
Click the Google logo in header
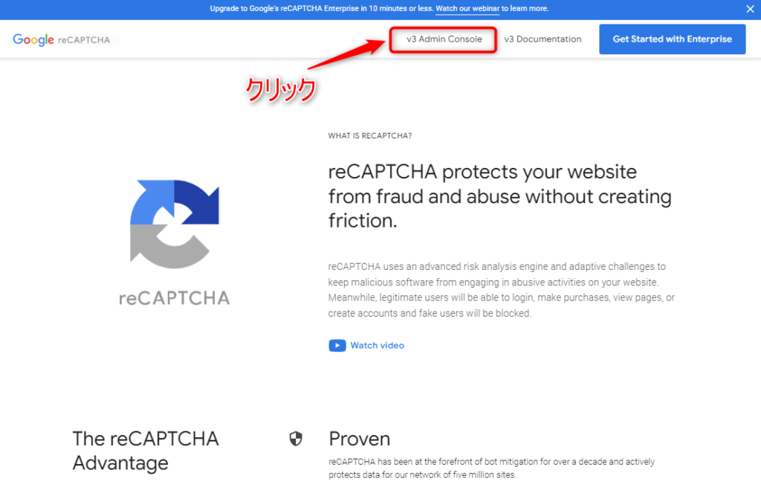click(x=33, y=40)
